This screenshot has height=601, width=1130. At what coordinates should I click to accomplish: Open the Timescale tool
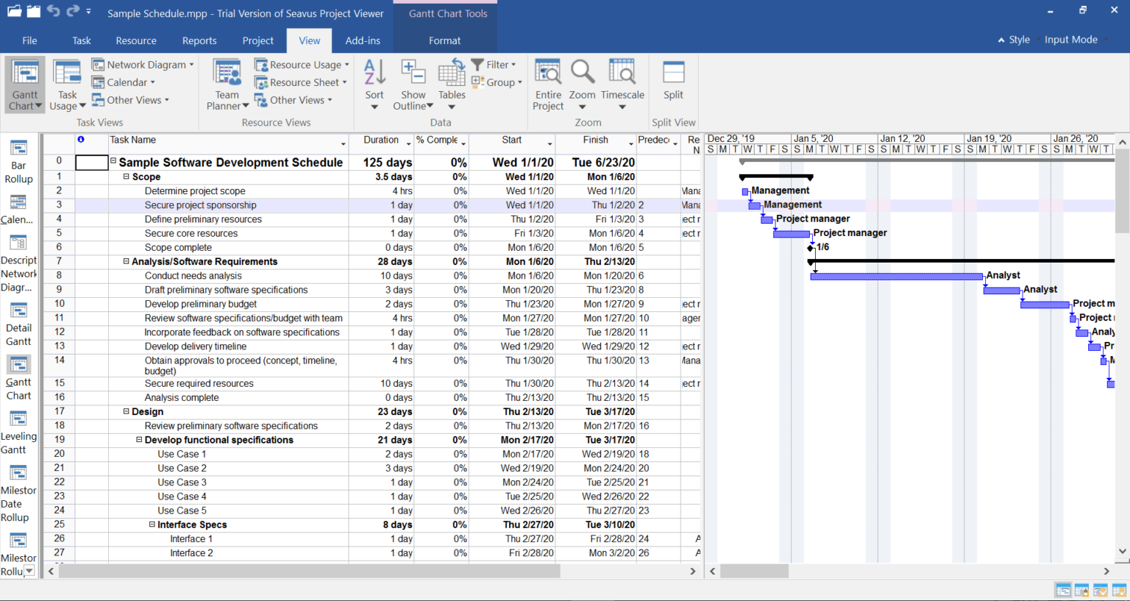click(x=622, y=85)
